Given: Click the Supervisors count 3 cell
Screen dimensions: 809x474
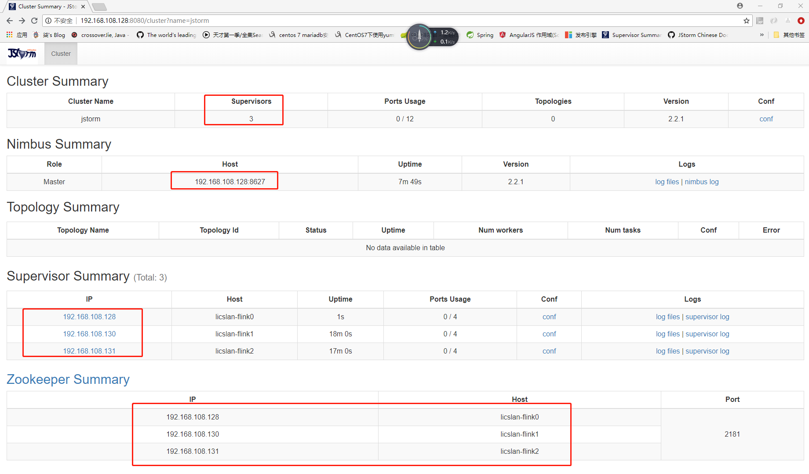Looking at the screenshot, I should pyautogui.click(x=251, y=119).
